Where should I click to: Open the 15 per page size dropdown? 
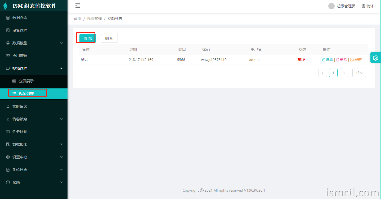359,73
